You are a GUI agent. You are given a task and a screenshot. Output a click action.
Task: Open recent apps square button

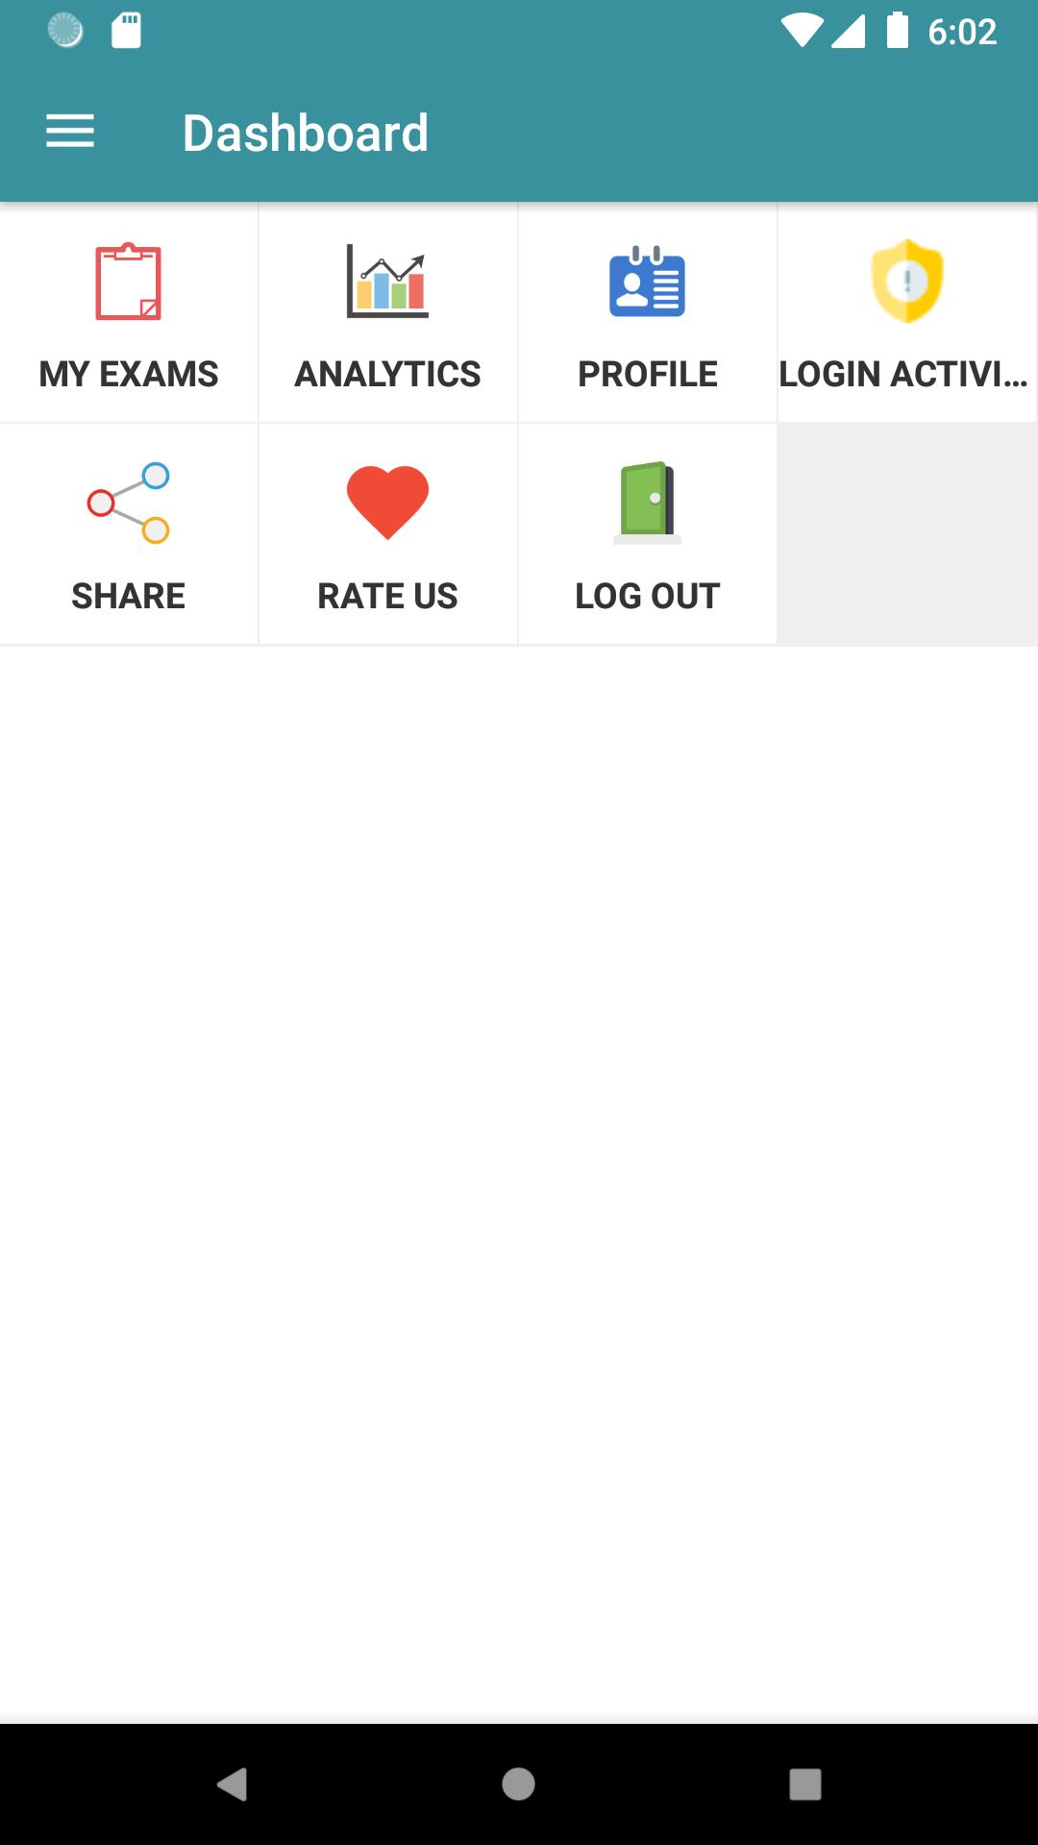coord(804,1784)
